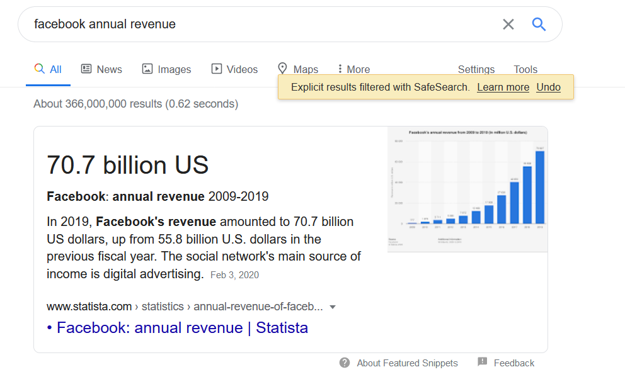Open the search Tools menu
Image resolution: width=625 pixels, height=372 pixels.
pos(525,69)
